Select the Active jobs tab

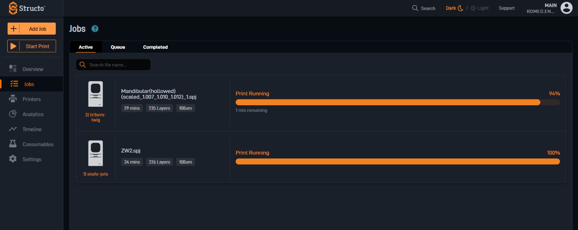click(86, 47)
